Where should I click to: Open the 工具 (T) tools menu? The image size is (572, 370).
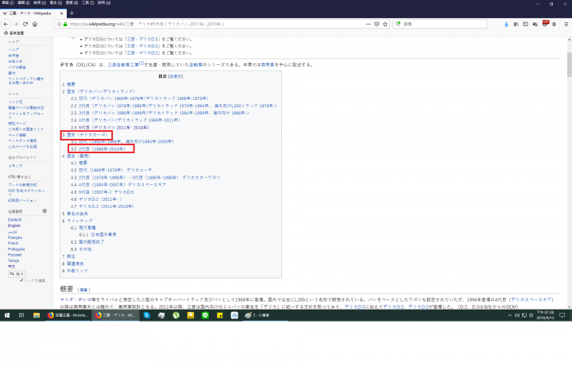(x=87, y=2)
